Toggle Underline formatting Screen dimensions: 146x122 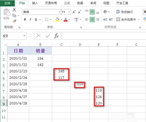tap(36, 20)
